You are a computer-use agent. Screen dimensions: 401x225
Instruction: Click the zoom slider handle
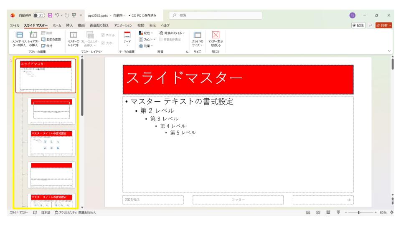click(359, 212)
